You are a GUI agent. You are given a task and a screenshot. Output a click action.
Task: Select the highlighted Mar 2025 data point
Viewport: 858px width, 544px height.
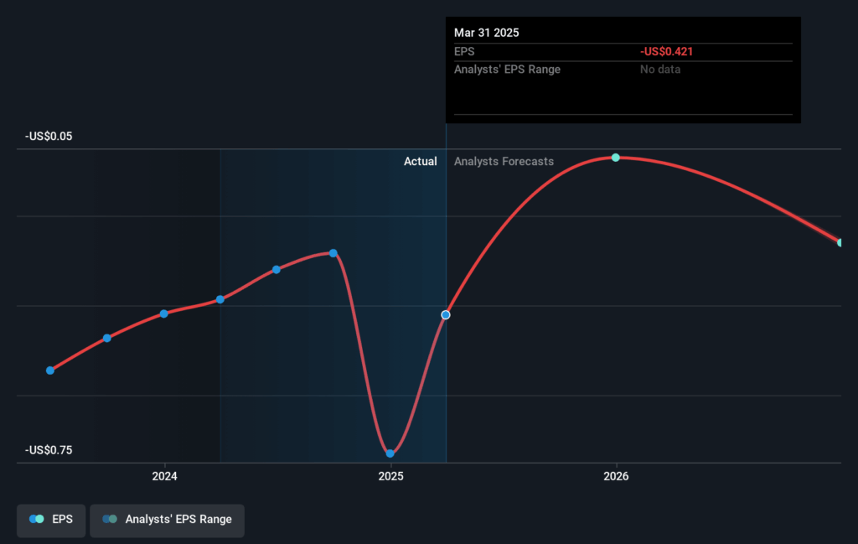point(445,314)
